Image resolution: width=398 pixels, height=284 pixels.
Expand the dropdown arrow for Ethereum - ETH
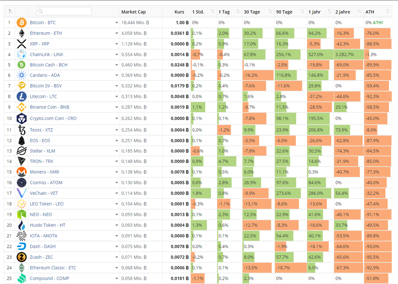click(116, 33)
